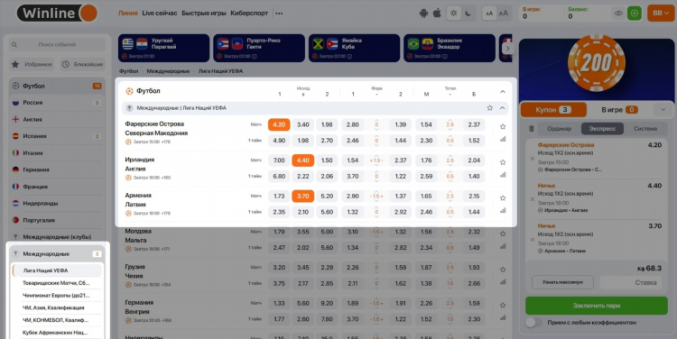Open Киберспорт tab
The image size is (677, 339).
(x=249, y=14)
